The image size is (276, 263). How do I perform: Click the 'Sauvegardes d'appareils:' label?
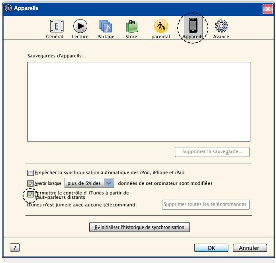point(55,56)
